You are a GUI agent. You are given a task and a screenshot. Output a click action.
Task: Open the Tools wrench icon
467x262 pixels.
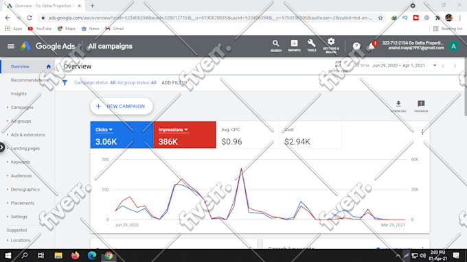[312, 46]
